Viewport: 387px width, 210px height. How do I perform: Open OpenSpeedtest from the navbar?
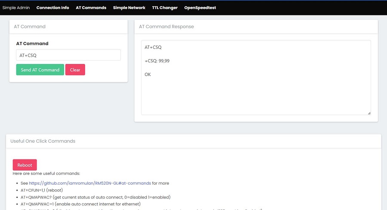click(x=200, y=8)
